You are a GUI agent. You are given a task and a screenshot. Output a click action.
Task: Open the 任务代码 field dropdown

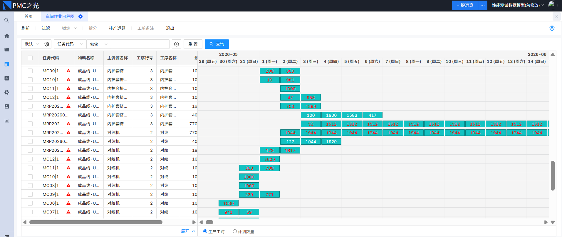[x=70, y=44]
